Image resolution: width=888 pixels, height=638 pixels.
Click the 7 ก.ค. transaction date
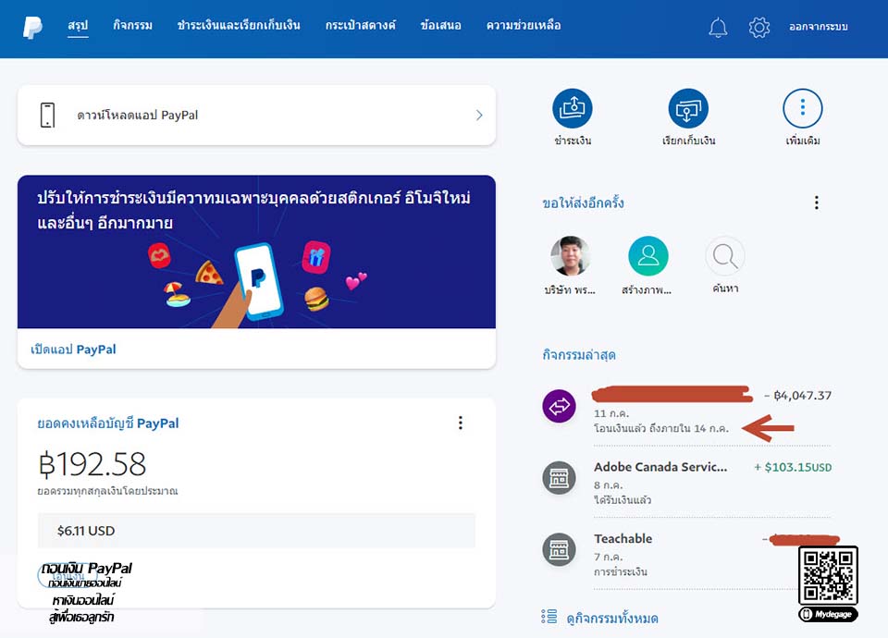click(x=608, y=557)
